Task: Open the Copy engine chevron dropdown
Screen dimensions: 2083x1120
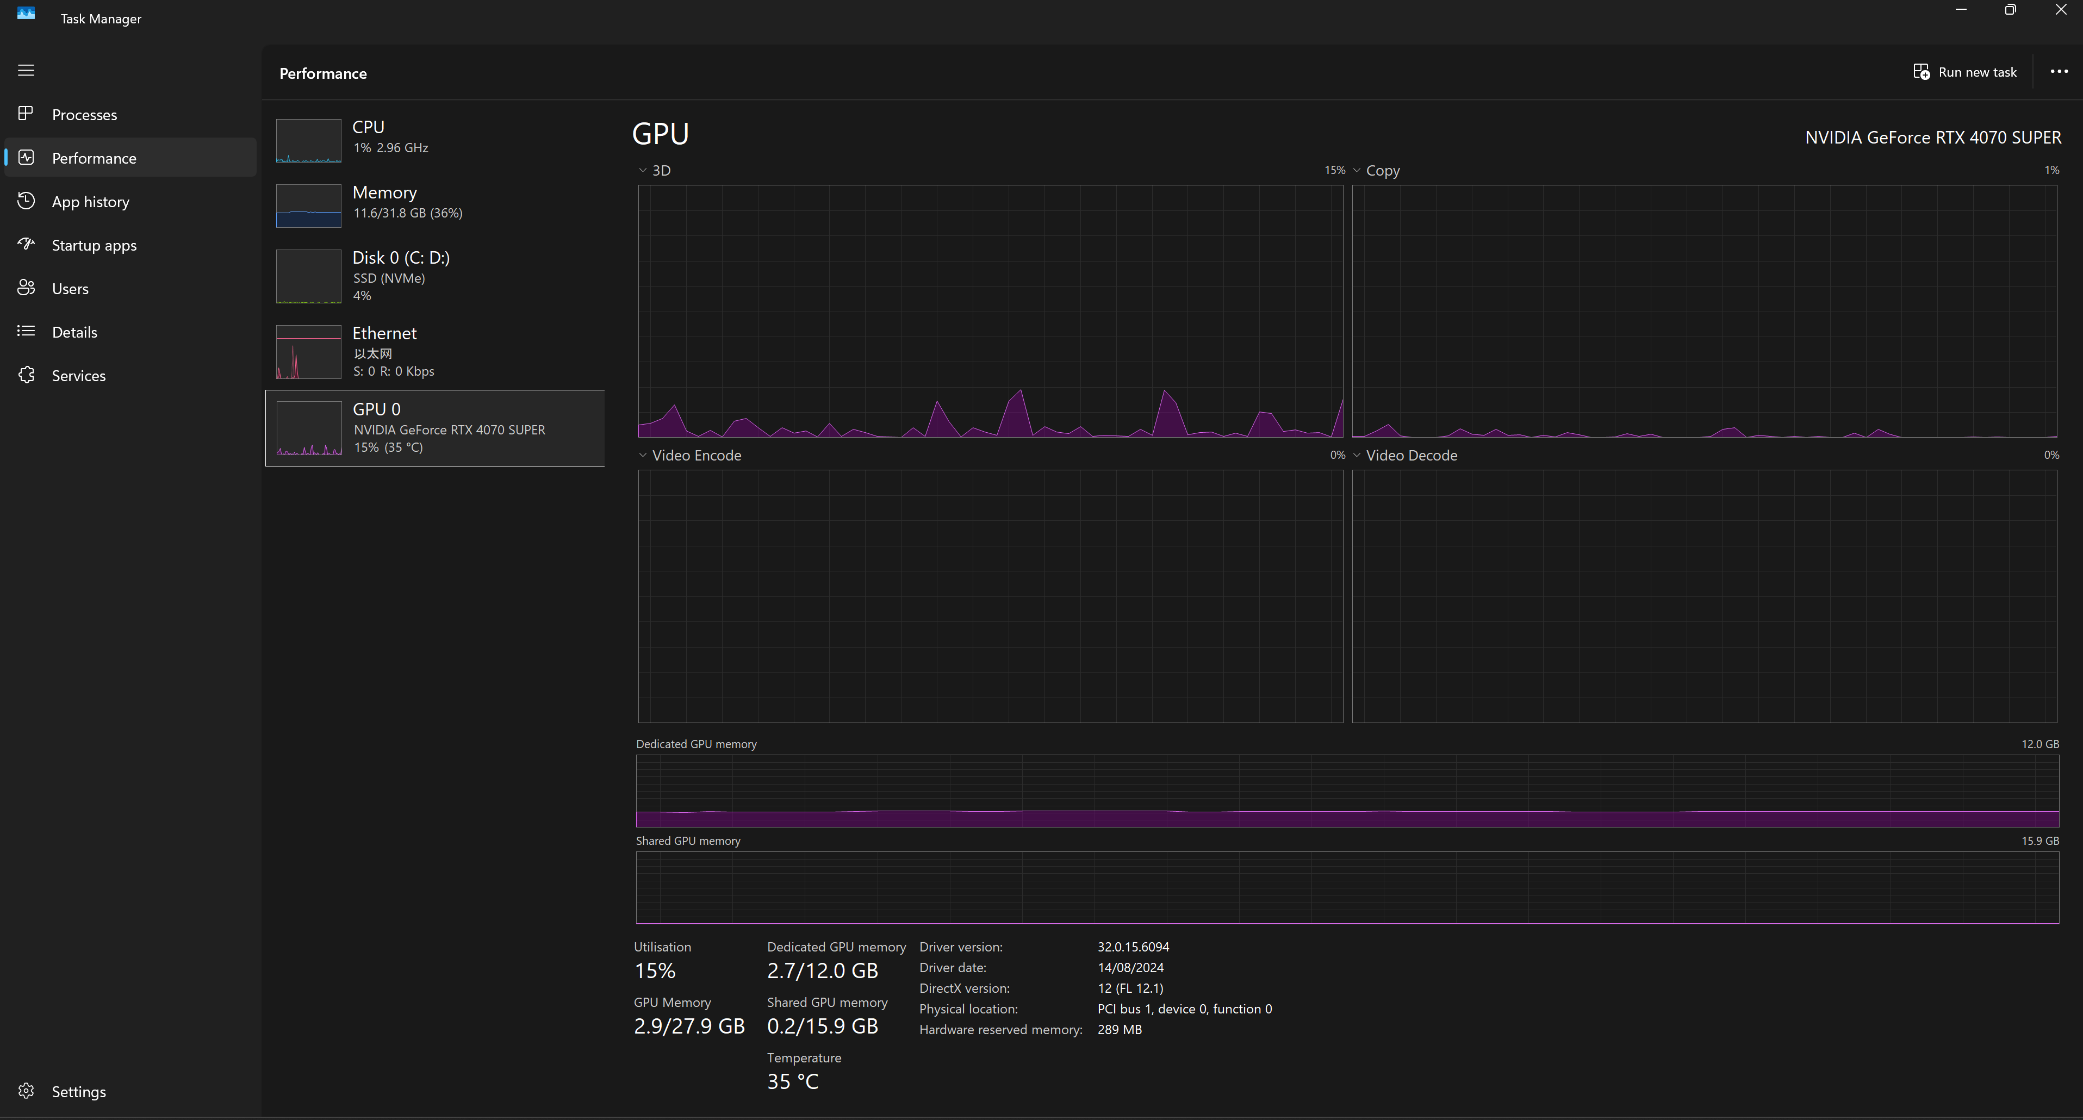Action: [1357, 171]
